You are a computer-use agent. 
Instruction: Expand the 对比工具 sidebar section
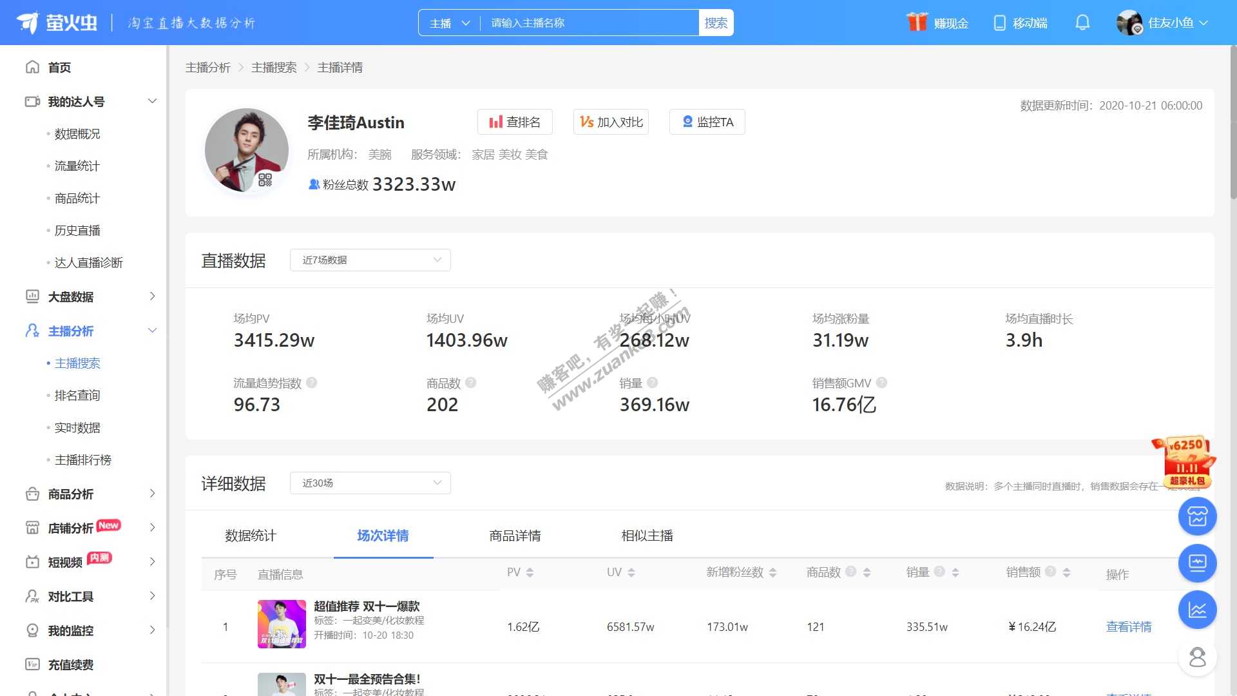[152, 596]
